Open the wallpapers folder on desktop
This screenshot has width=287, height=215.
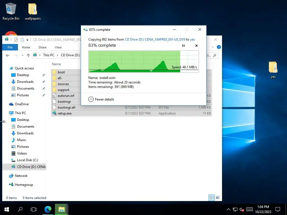(x=33, y=11)
